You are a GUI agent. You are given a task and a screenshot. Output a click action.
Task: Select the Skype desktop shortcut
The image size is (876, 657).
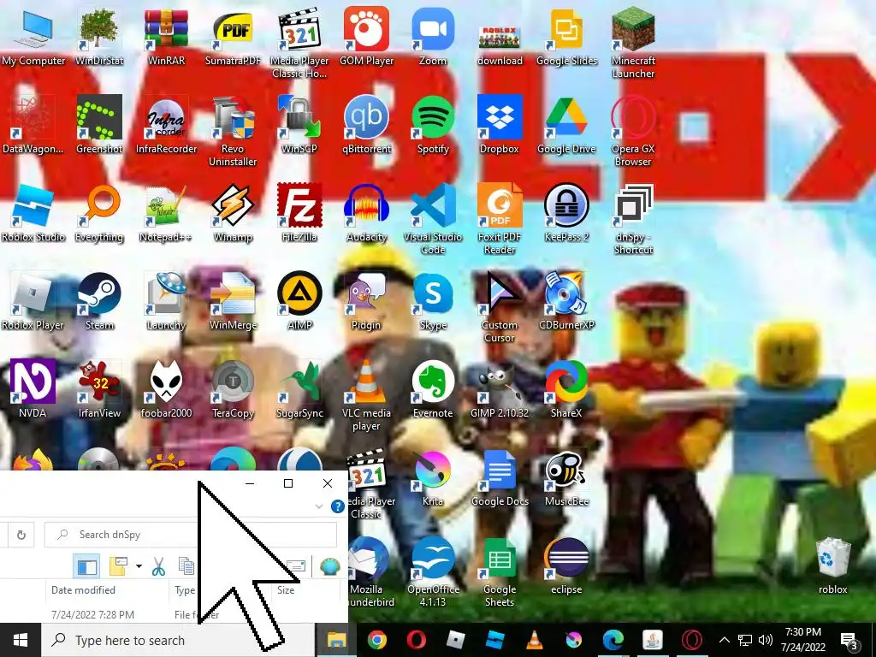[x=433, y=302]
